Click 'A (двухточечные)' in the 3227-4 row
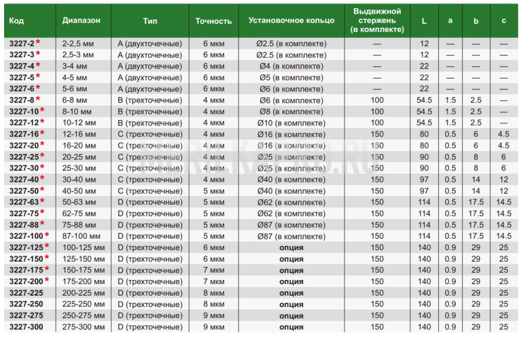The height and width of the screenshot is (339, 521). tap(150, 66)
